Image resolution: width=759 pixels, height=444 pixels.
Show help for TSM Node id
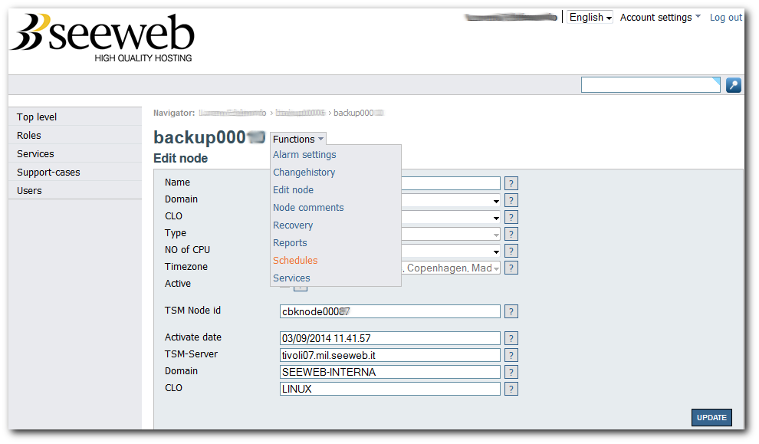click(x=511, y=312)
